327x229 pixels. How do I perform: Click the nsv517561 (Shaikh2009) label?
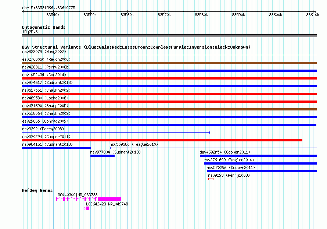click(x=46, y=90)
